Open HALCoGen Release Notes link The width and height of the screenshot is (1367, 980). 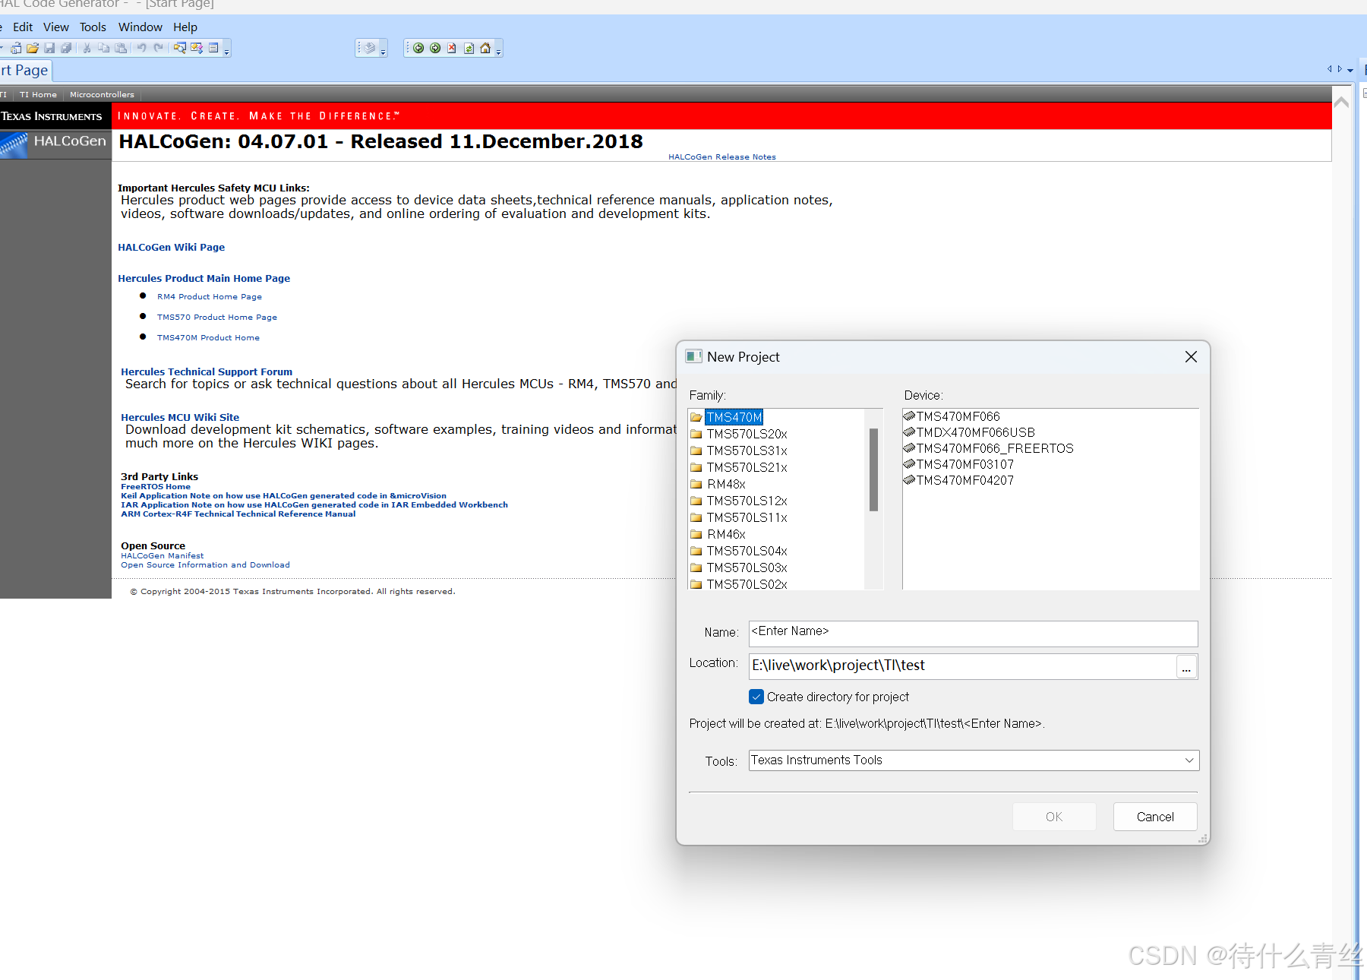pyautogui.click(x=722, y=156)
